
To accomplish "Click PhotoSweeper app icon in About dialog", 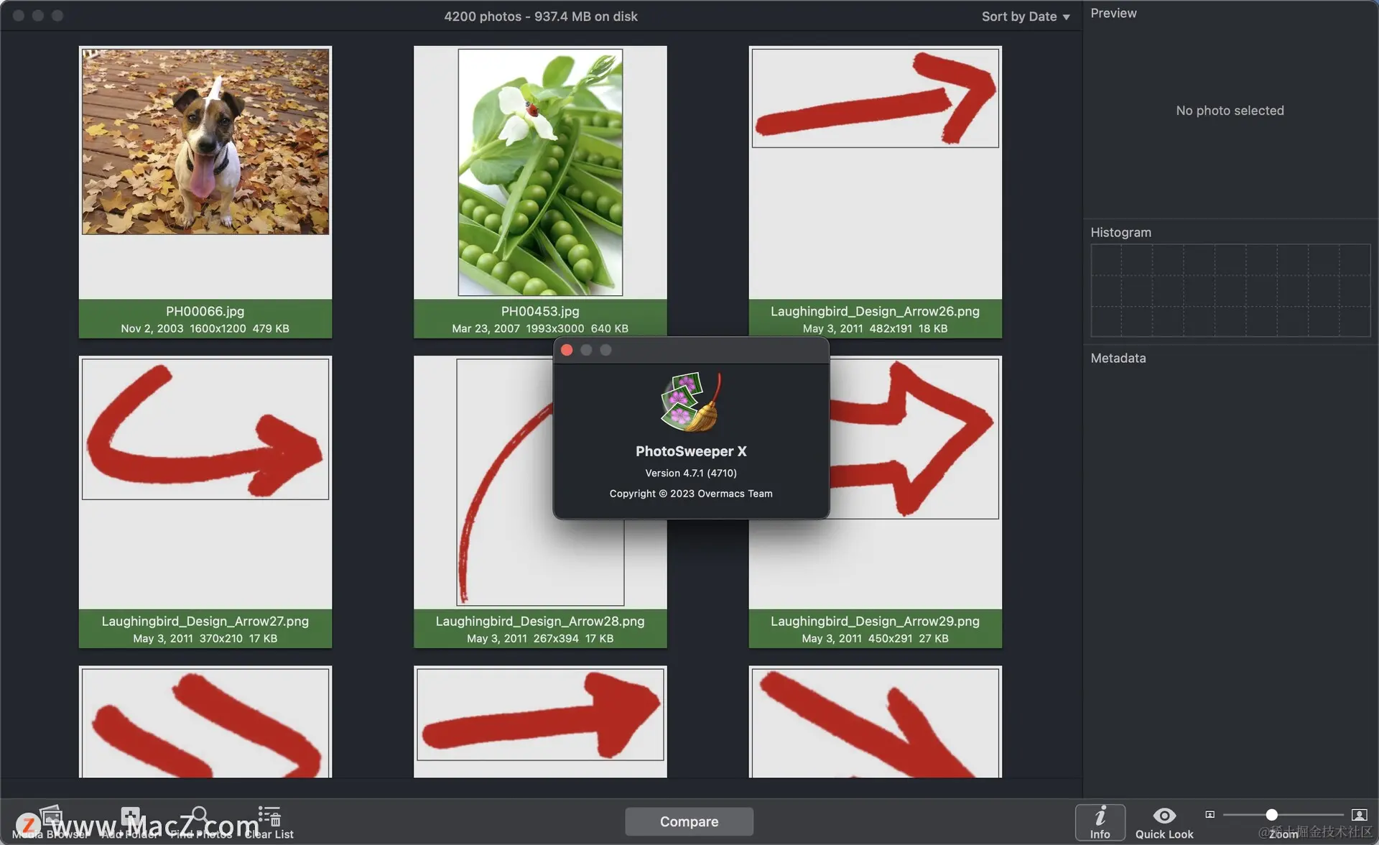I will 691,402.
